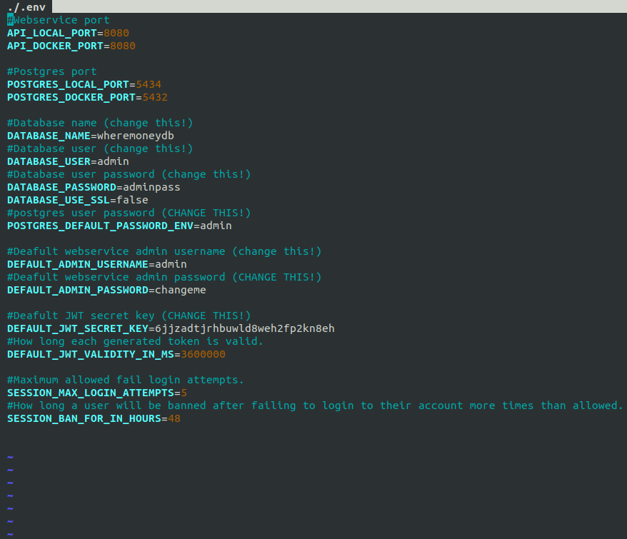Click the DATABASE_USER variable
The width and height of the screenshot is (627, 539).
49,161
